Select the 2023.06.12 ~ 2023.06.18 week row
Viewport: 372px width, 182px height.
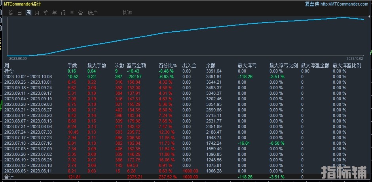[x=28, y=165]
